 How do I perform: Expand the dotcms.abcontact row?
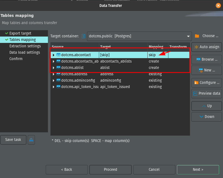[53, 55]
